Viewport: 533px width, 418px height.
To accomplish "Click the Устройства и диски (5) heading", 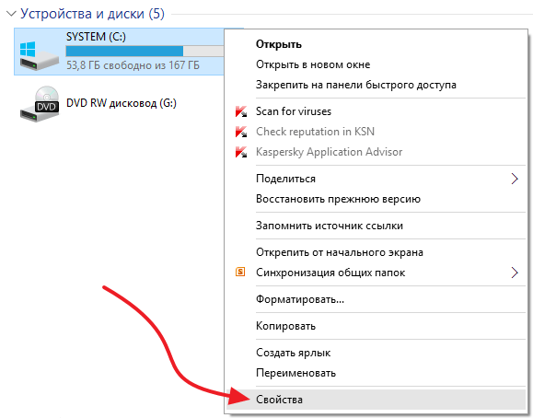I will (x=92, y=14).
